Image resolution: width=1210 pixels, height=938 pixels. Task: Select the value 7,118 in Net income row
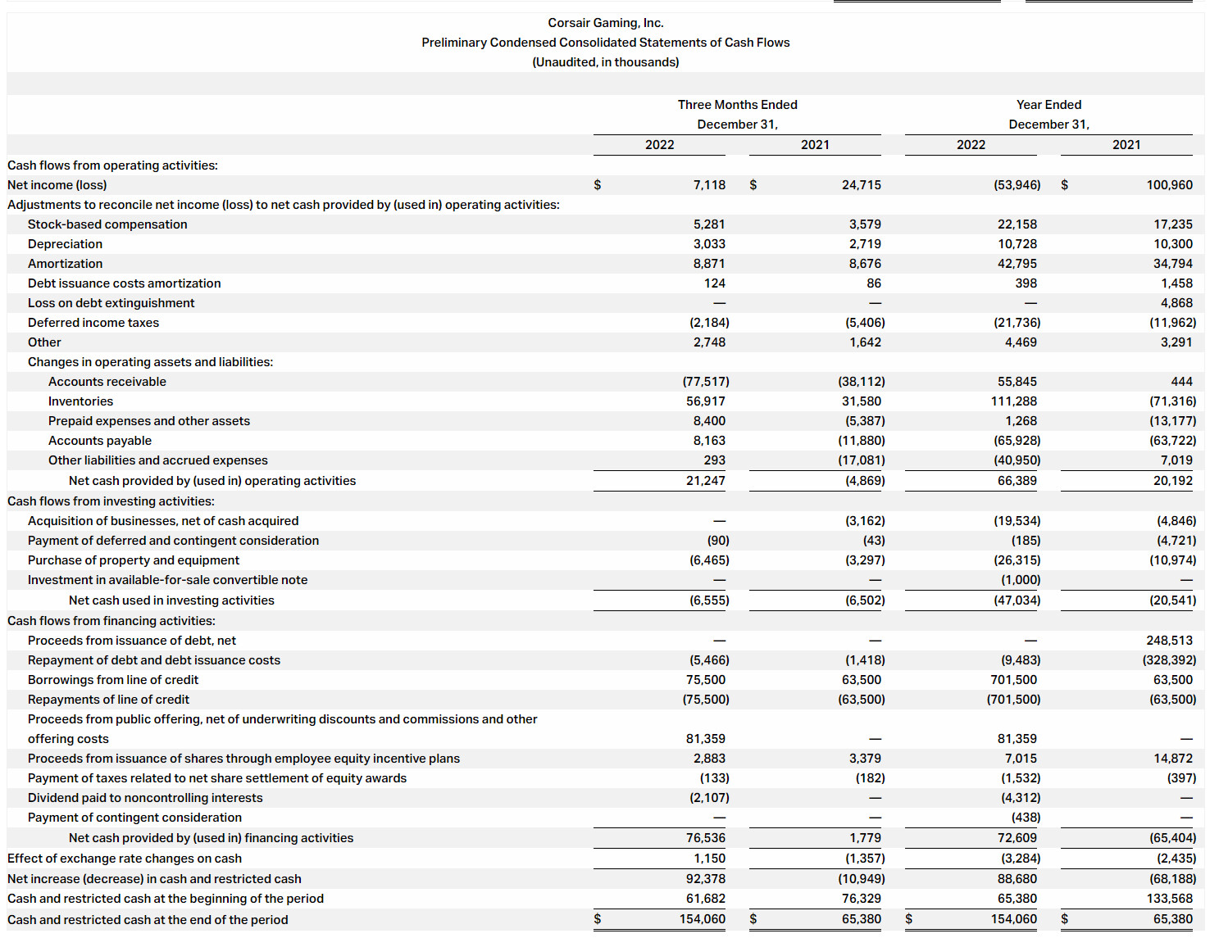709,185
